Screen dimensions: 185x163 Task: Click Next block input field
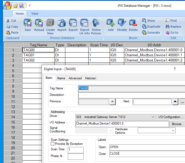[x=152, y=102]
